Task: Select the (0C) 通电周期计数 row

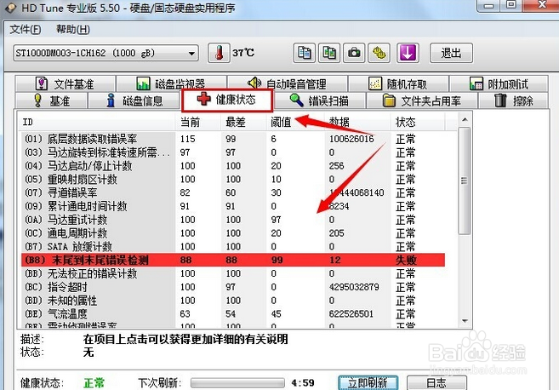Action: pyautogui.click(x=233, y=233)
